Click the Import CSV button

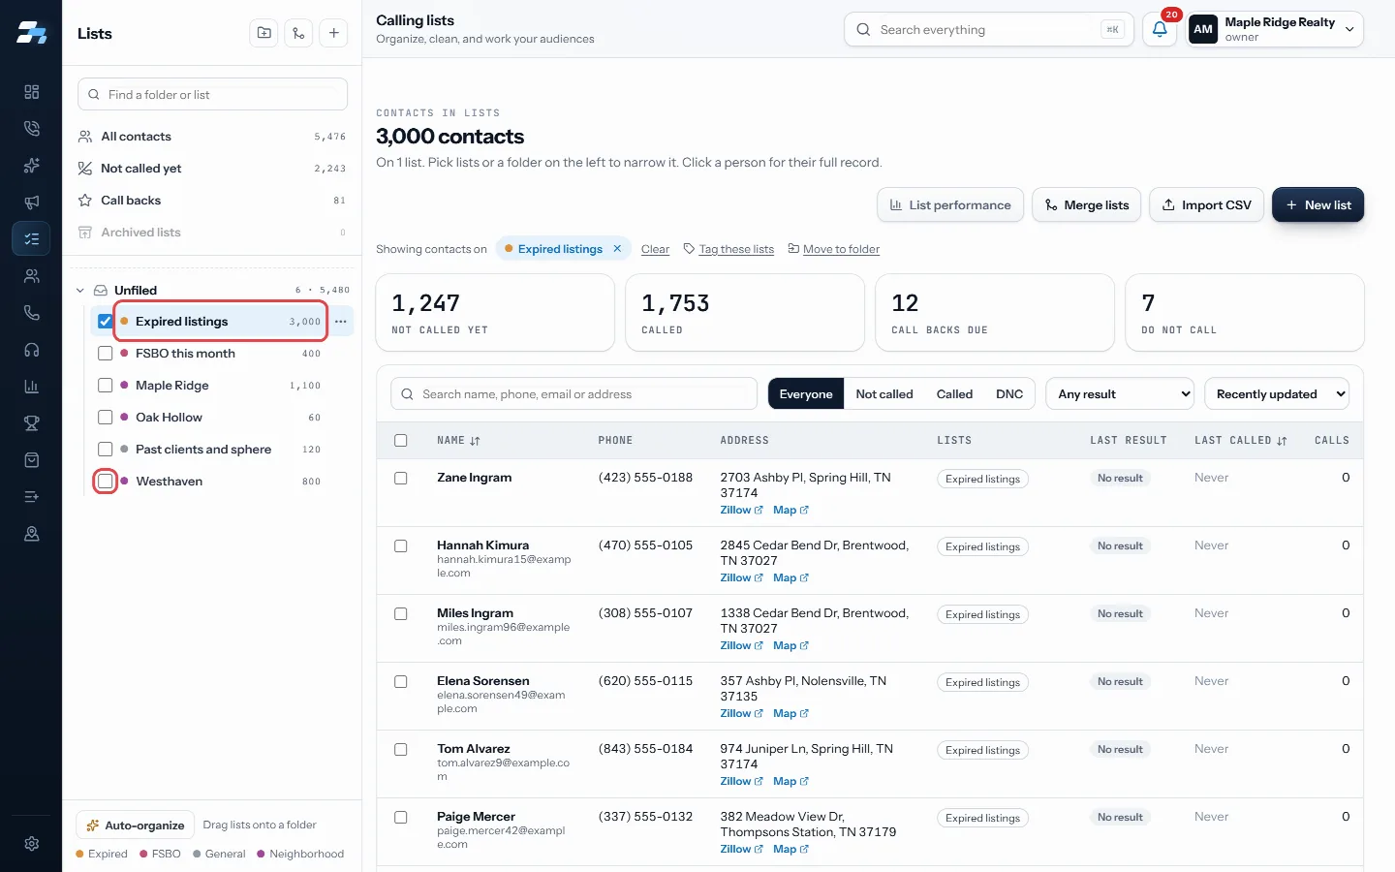click(1206, 204)
